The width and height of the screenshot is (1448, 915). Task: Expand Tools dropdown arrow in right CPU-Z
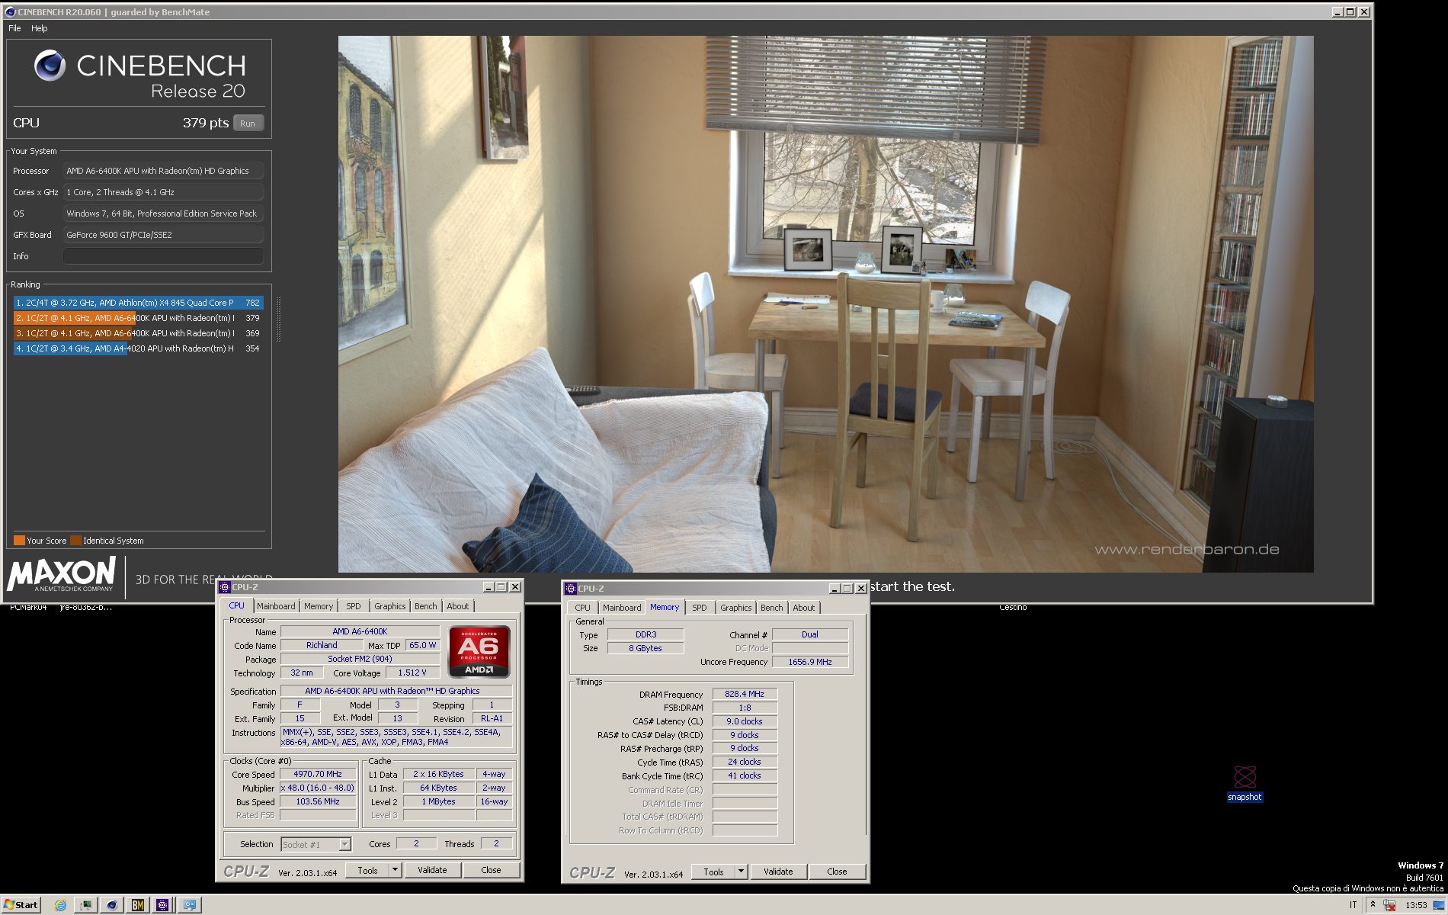(x=741, y=872)
